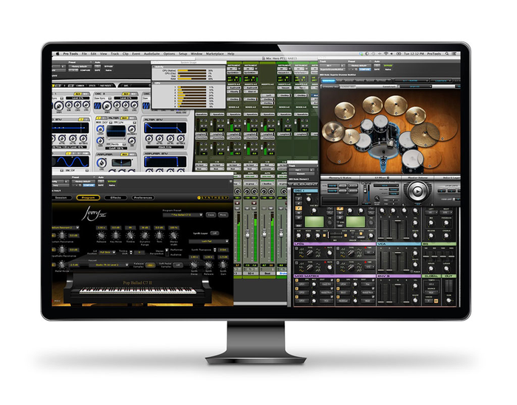Click Beat track left pan knob
Image resolution: width=517 pixels, height=405 pixels.
[264, 191]
